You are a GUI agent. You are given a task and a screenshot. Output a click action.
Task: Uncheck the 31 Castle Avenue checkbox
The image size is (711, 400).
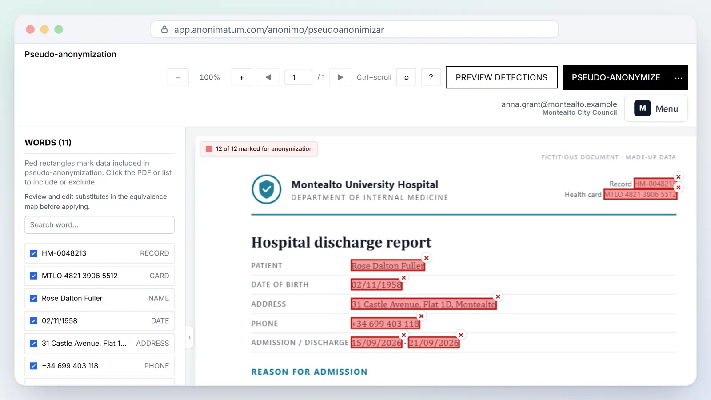click(33, 343)
